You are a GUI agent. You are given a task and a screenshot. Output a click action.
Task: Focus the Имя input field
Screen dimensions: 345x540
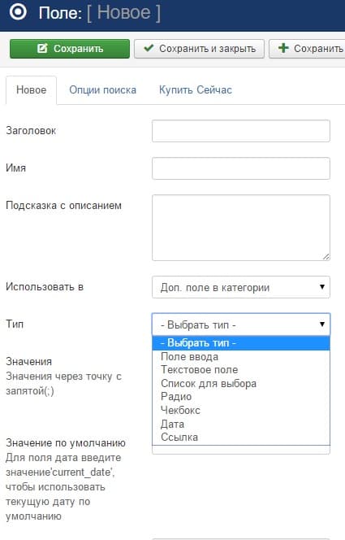point(241,168)
